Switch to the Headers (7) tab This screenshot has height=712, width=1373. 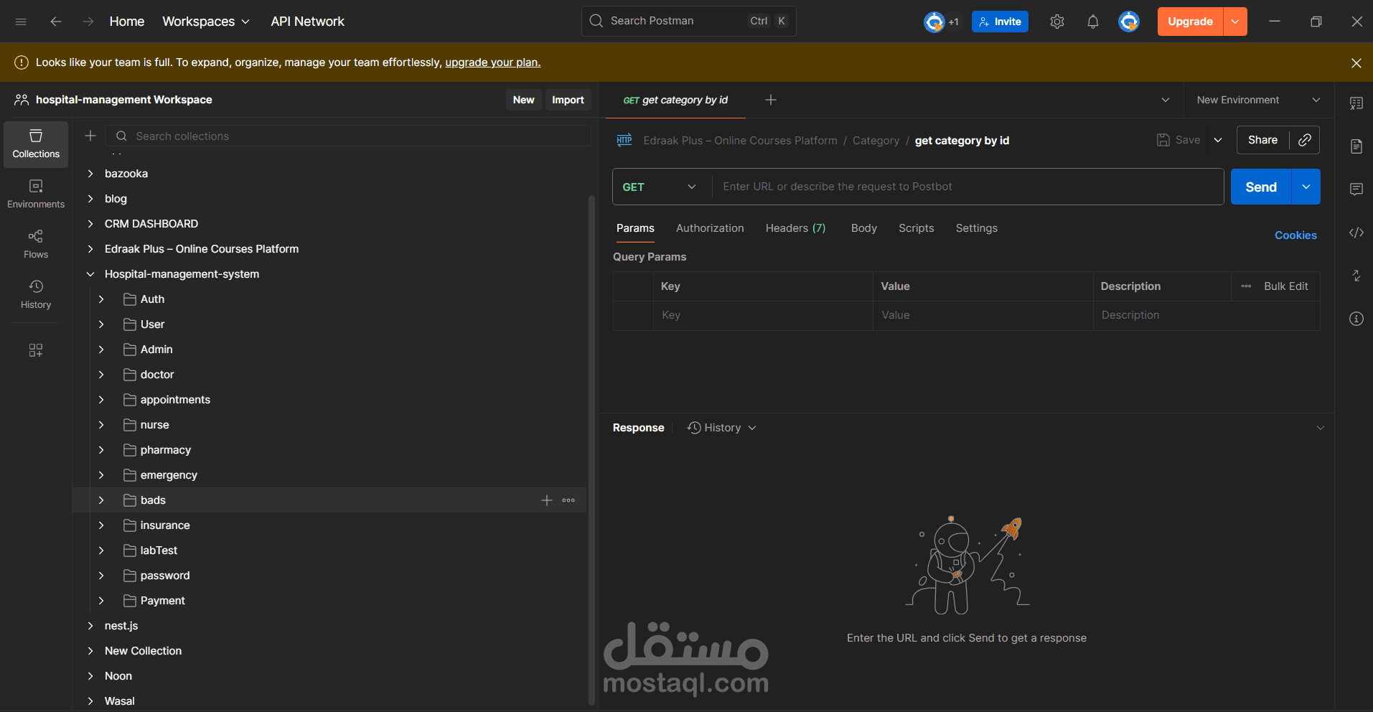pyautogui.click(x=795, y=228)
